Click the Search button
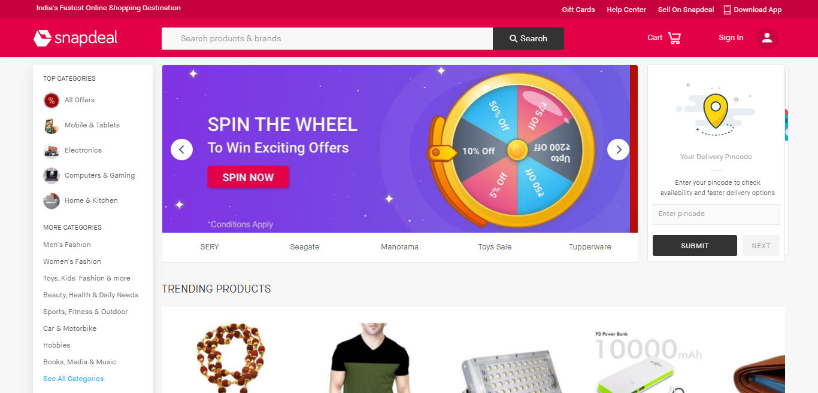 coord(528,38)
